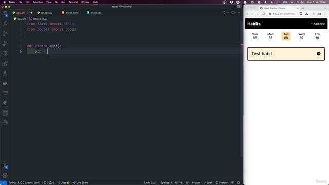Image resolution: width=329 pixels, height=185 pixels.
Task: Click the Prettier status bar item
Action: [222, 183]
